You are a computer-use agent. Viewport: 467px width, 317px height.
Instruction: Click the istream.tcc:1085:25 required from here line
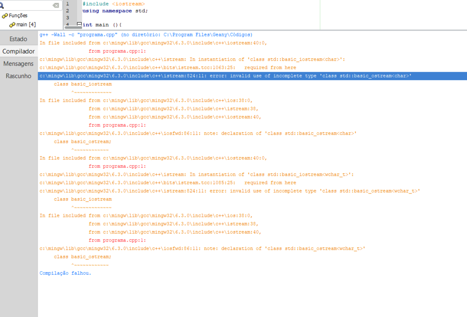pos(168,183)
